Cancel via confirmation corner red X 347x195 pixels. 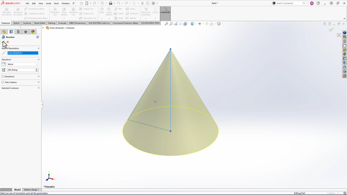338,35
